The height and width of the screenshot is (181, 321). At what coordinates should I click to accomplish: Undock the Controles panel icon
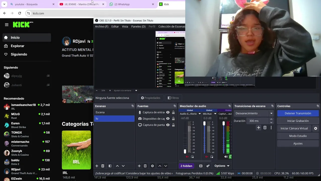(318, 106)
